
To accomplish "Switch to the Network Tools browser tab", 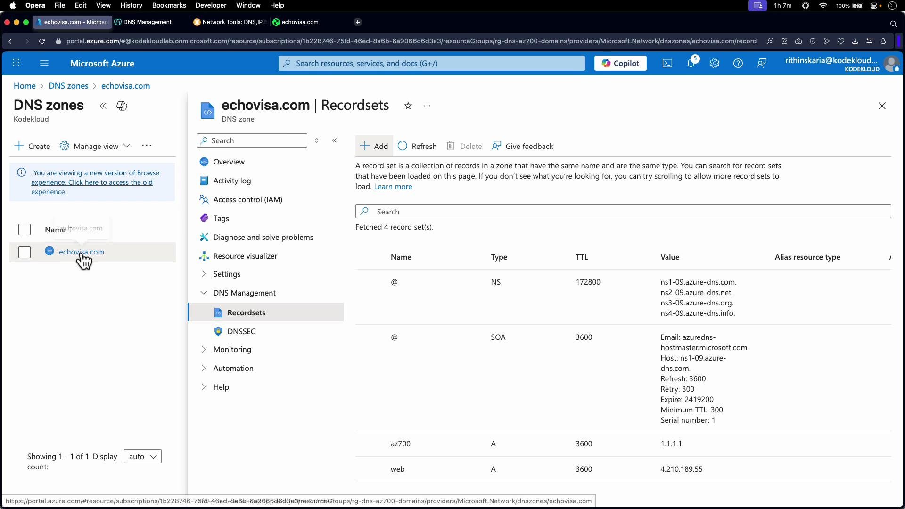I will pyautogui.click(x=230, y=22).
